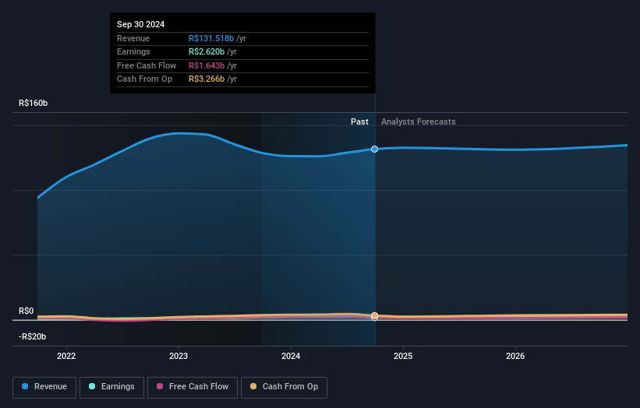This screenshot has width=640, height=408.
Task: Click the Past section label
Action: [359, 121]
